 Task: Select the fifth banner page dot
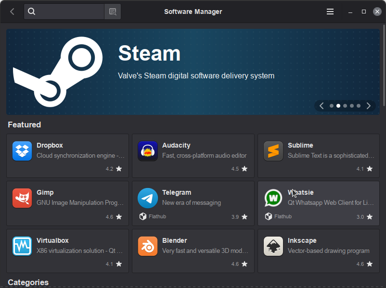point(359,106)
